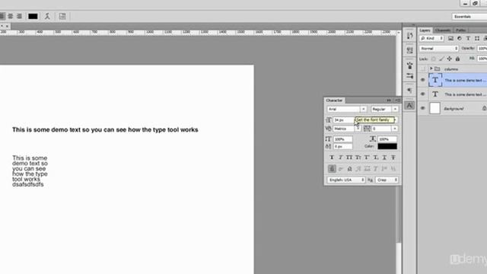Open the Character panel flyout menu
The image size is (487, 274).
[397, 100]
